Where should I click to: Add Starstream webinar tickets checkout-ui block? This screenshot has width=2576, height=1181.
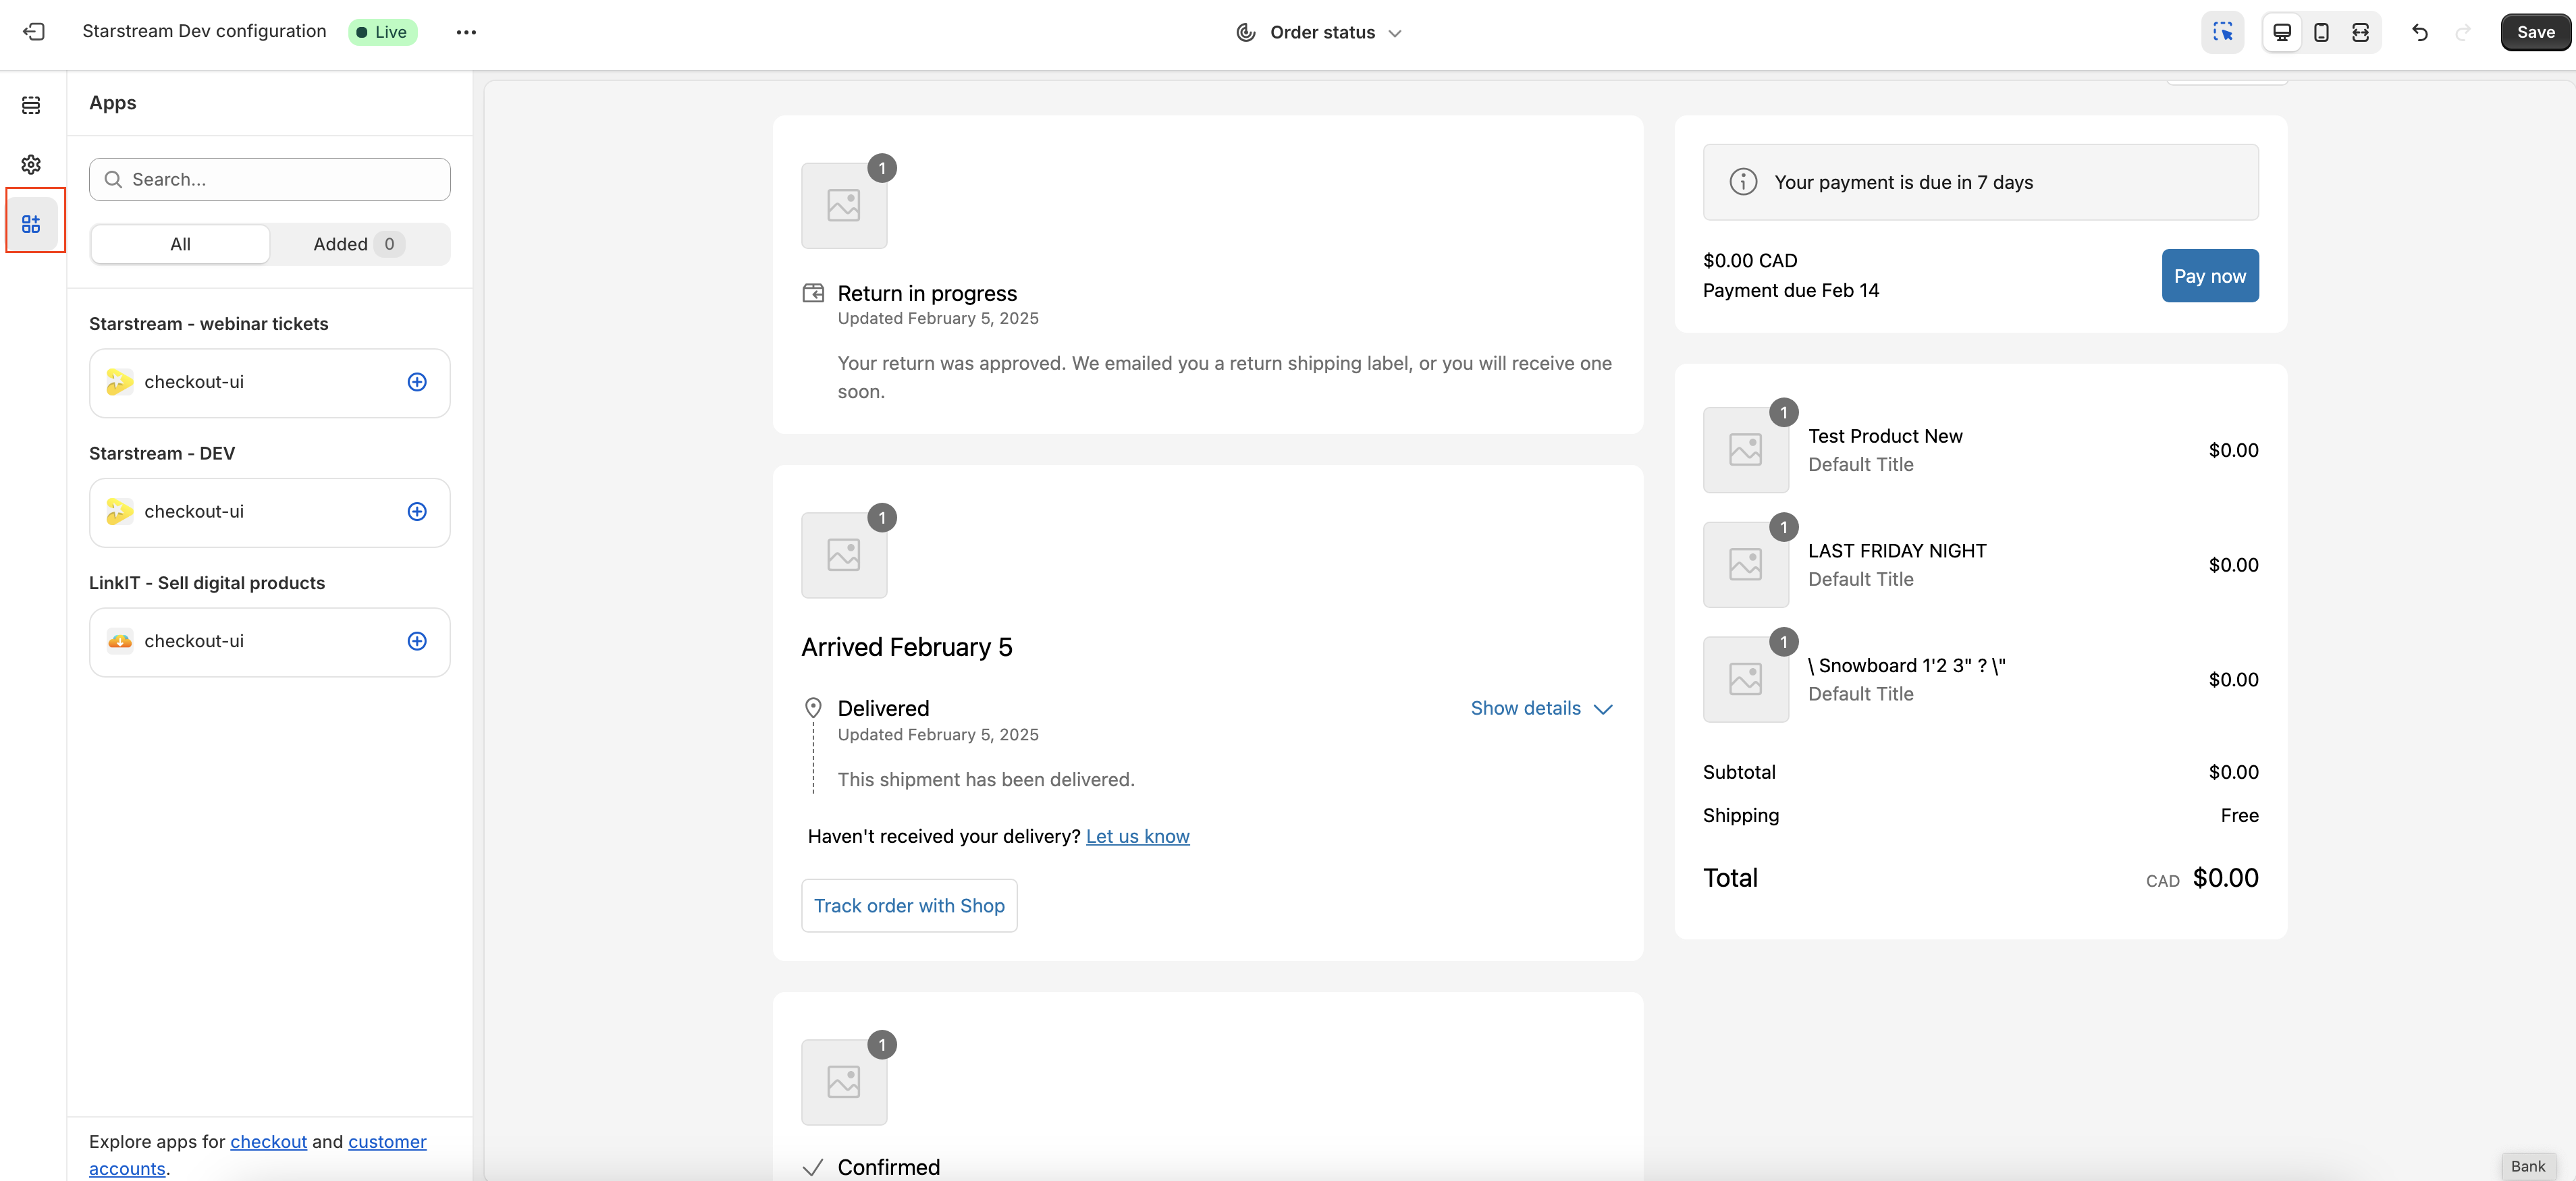click(x=417, y=382)
